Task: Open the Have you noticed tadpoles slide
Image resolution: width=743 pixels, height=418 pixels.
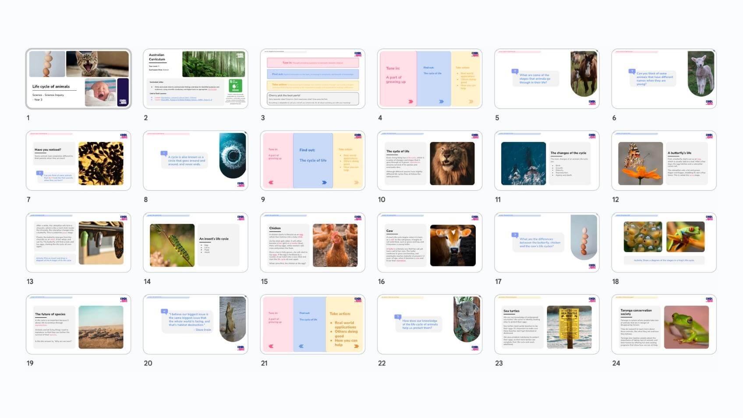Action: [x=78, y=161]
